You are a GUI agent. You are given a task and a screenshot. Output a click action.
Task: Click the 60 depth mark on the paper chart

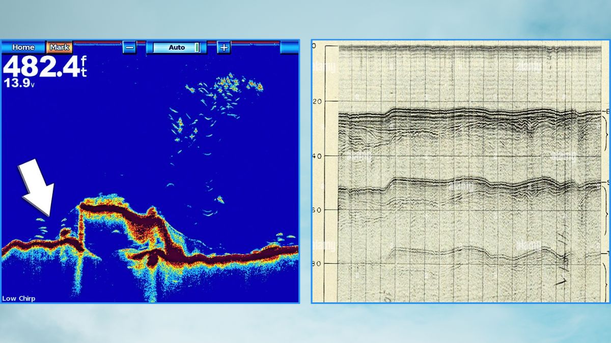tap(317, 209)
